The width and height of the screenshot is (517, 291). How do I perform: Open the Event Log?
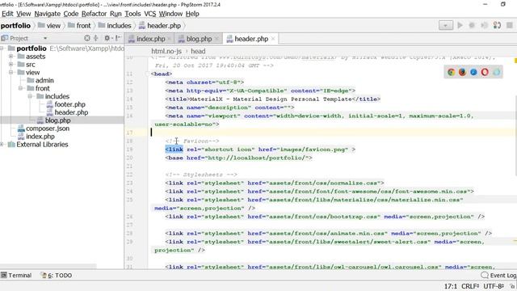pyautogui.click(x=498, y=275)
